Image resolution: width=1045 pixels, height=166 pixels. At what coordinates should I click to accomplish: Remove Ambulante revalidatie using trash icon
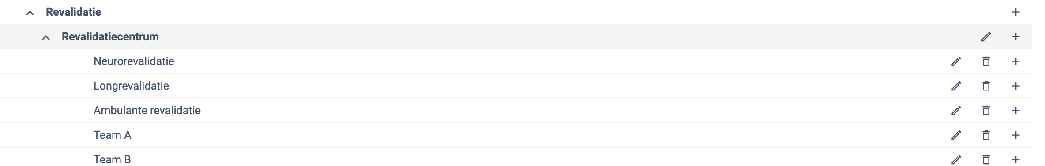pos(986,111)
